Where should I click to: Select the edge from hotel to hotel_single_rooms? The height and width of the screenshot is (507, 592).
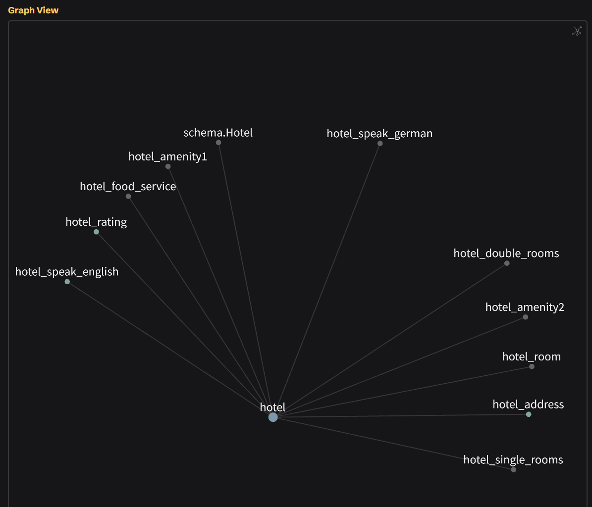(393, 444)
